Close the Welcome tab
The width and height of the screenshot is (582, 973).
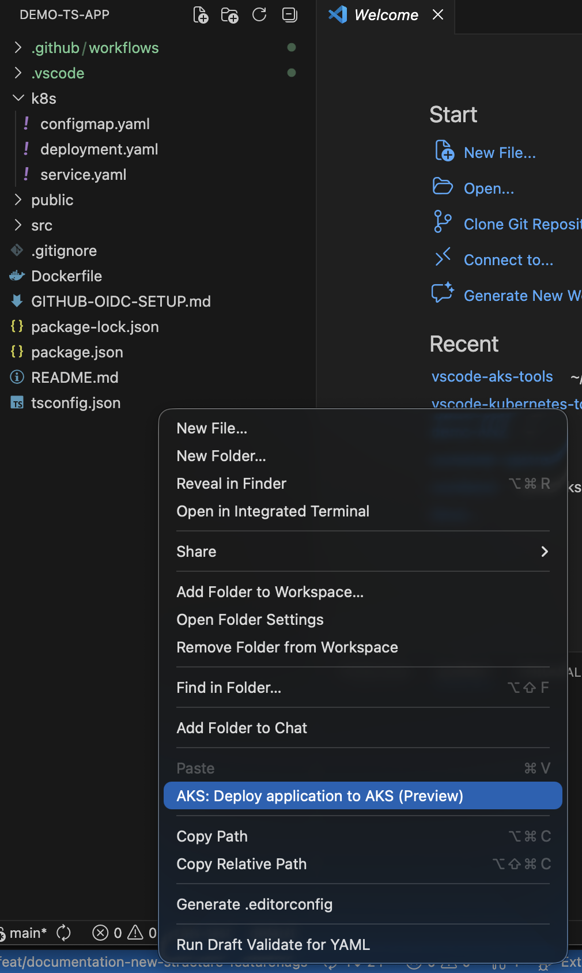pos(438,14)
